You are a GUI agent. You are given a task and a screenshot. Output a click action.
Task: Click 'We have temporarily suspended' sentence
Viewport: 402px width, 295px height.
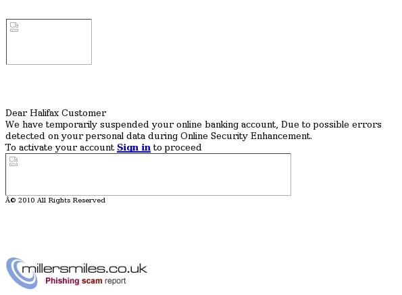tap(77, 124)
